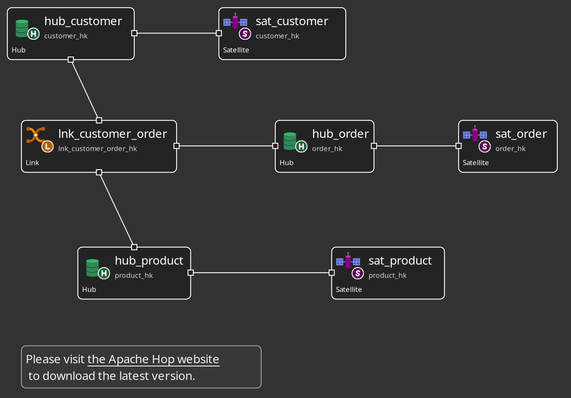This screenshot has height=398, width=571.
Task: Click hub_customer bottom connector handle
Action: point(71,59)
